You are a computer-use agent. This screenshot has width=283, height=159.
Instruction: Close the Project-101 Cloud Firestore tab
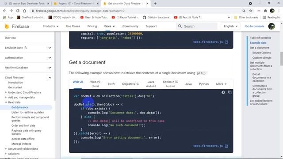tap(98, 4)
